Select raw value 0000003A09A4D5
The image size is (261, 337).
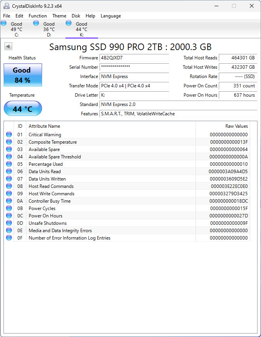(x=228, y=172)
